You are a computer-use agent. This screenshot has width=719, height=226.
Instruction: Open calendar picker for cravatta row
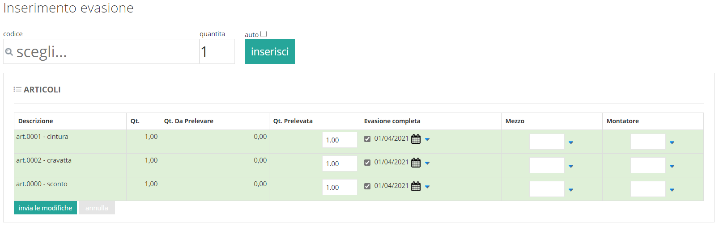pos(416,163)
